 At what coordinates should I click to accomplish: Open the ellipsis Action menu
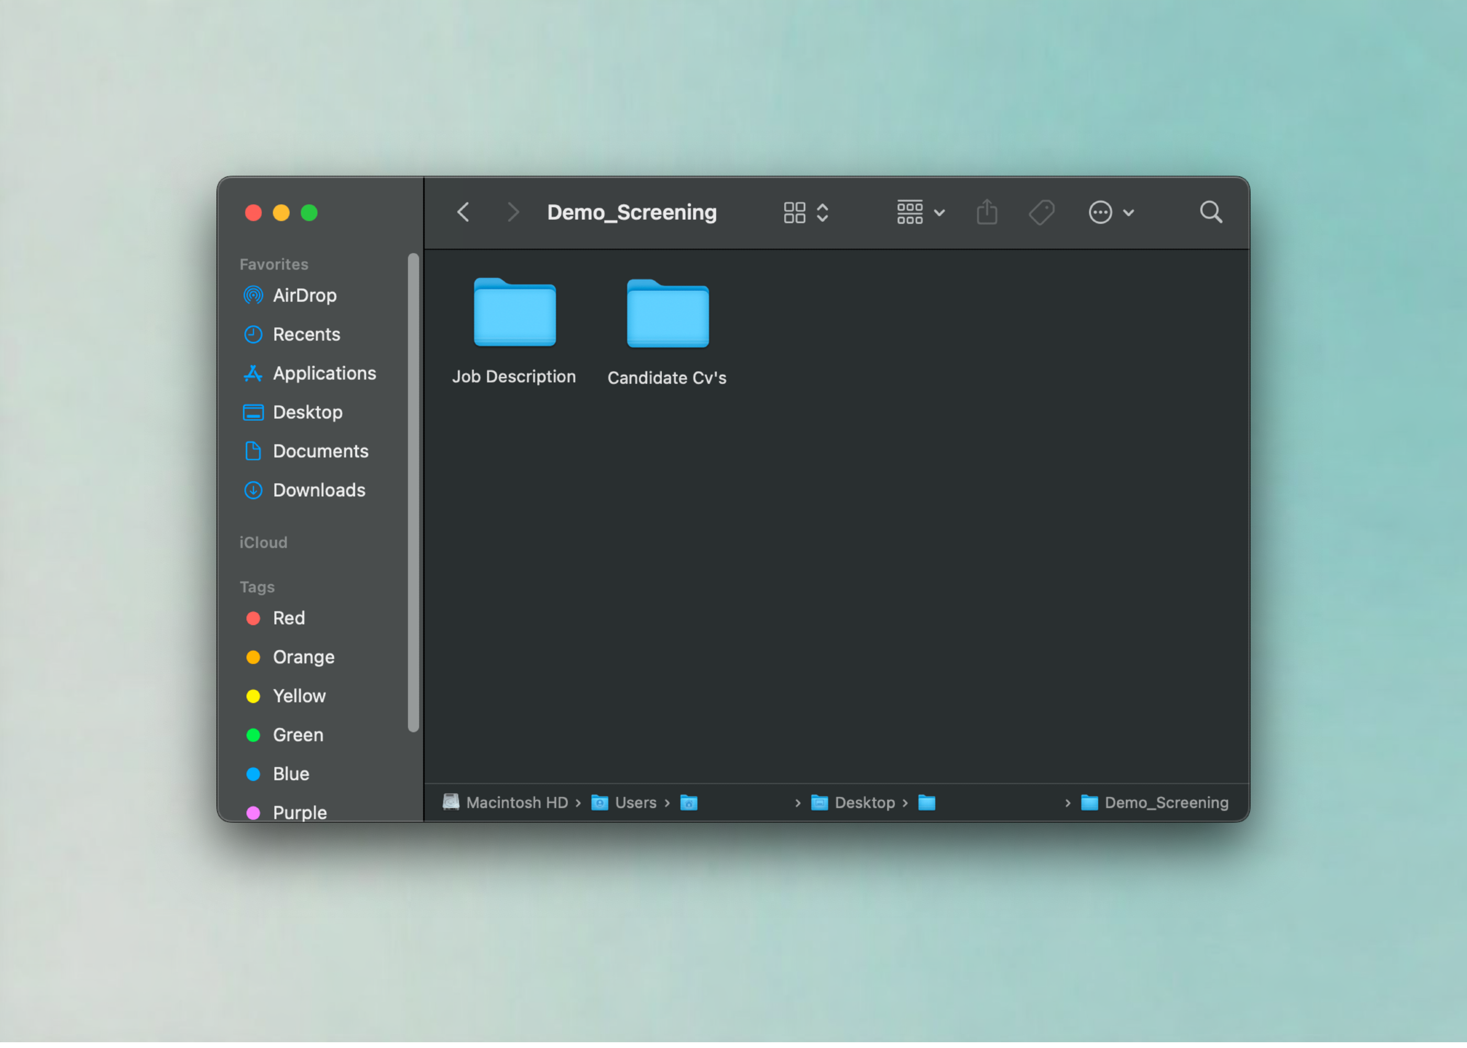pos(1110,212)
